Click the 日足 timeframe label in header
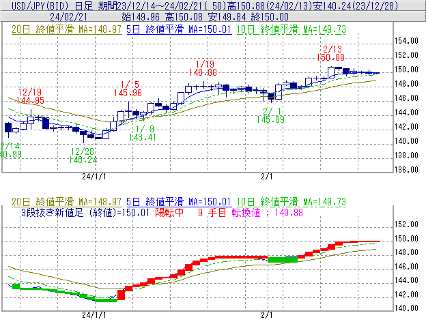Image resolution: width=426 pixels, height=324 pixels. [84, 5]
